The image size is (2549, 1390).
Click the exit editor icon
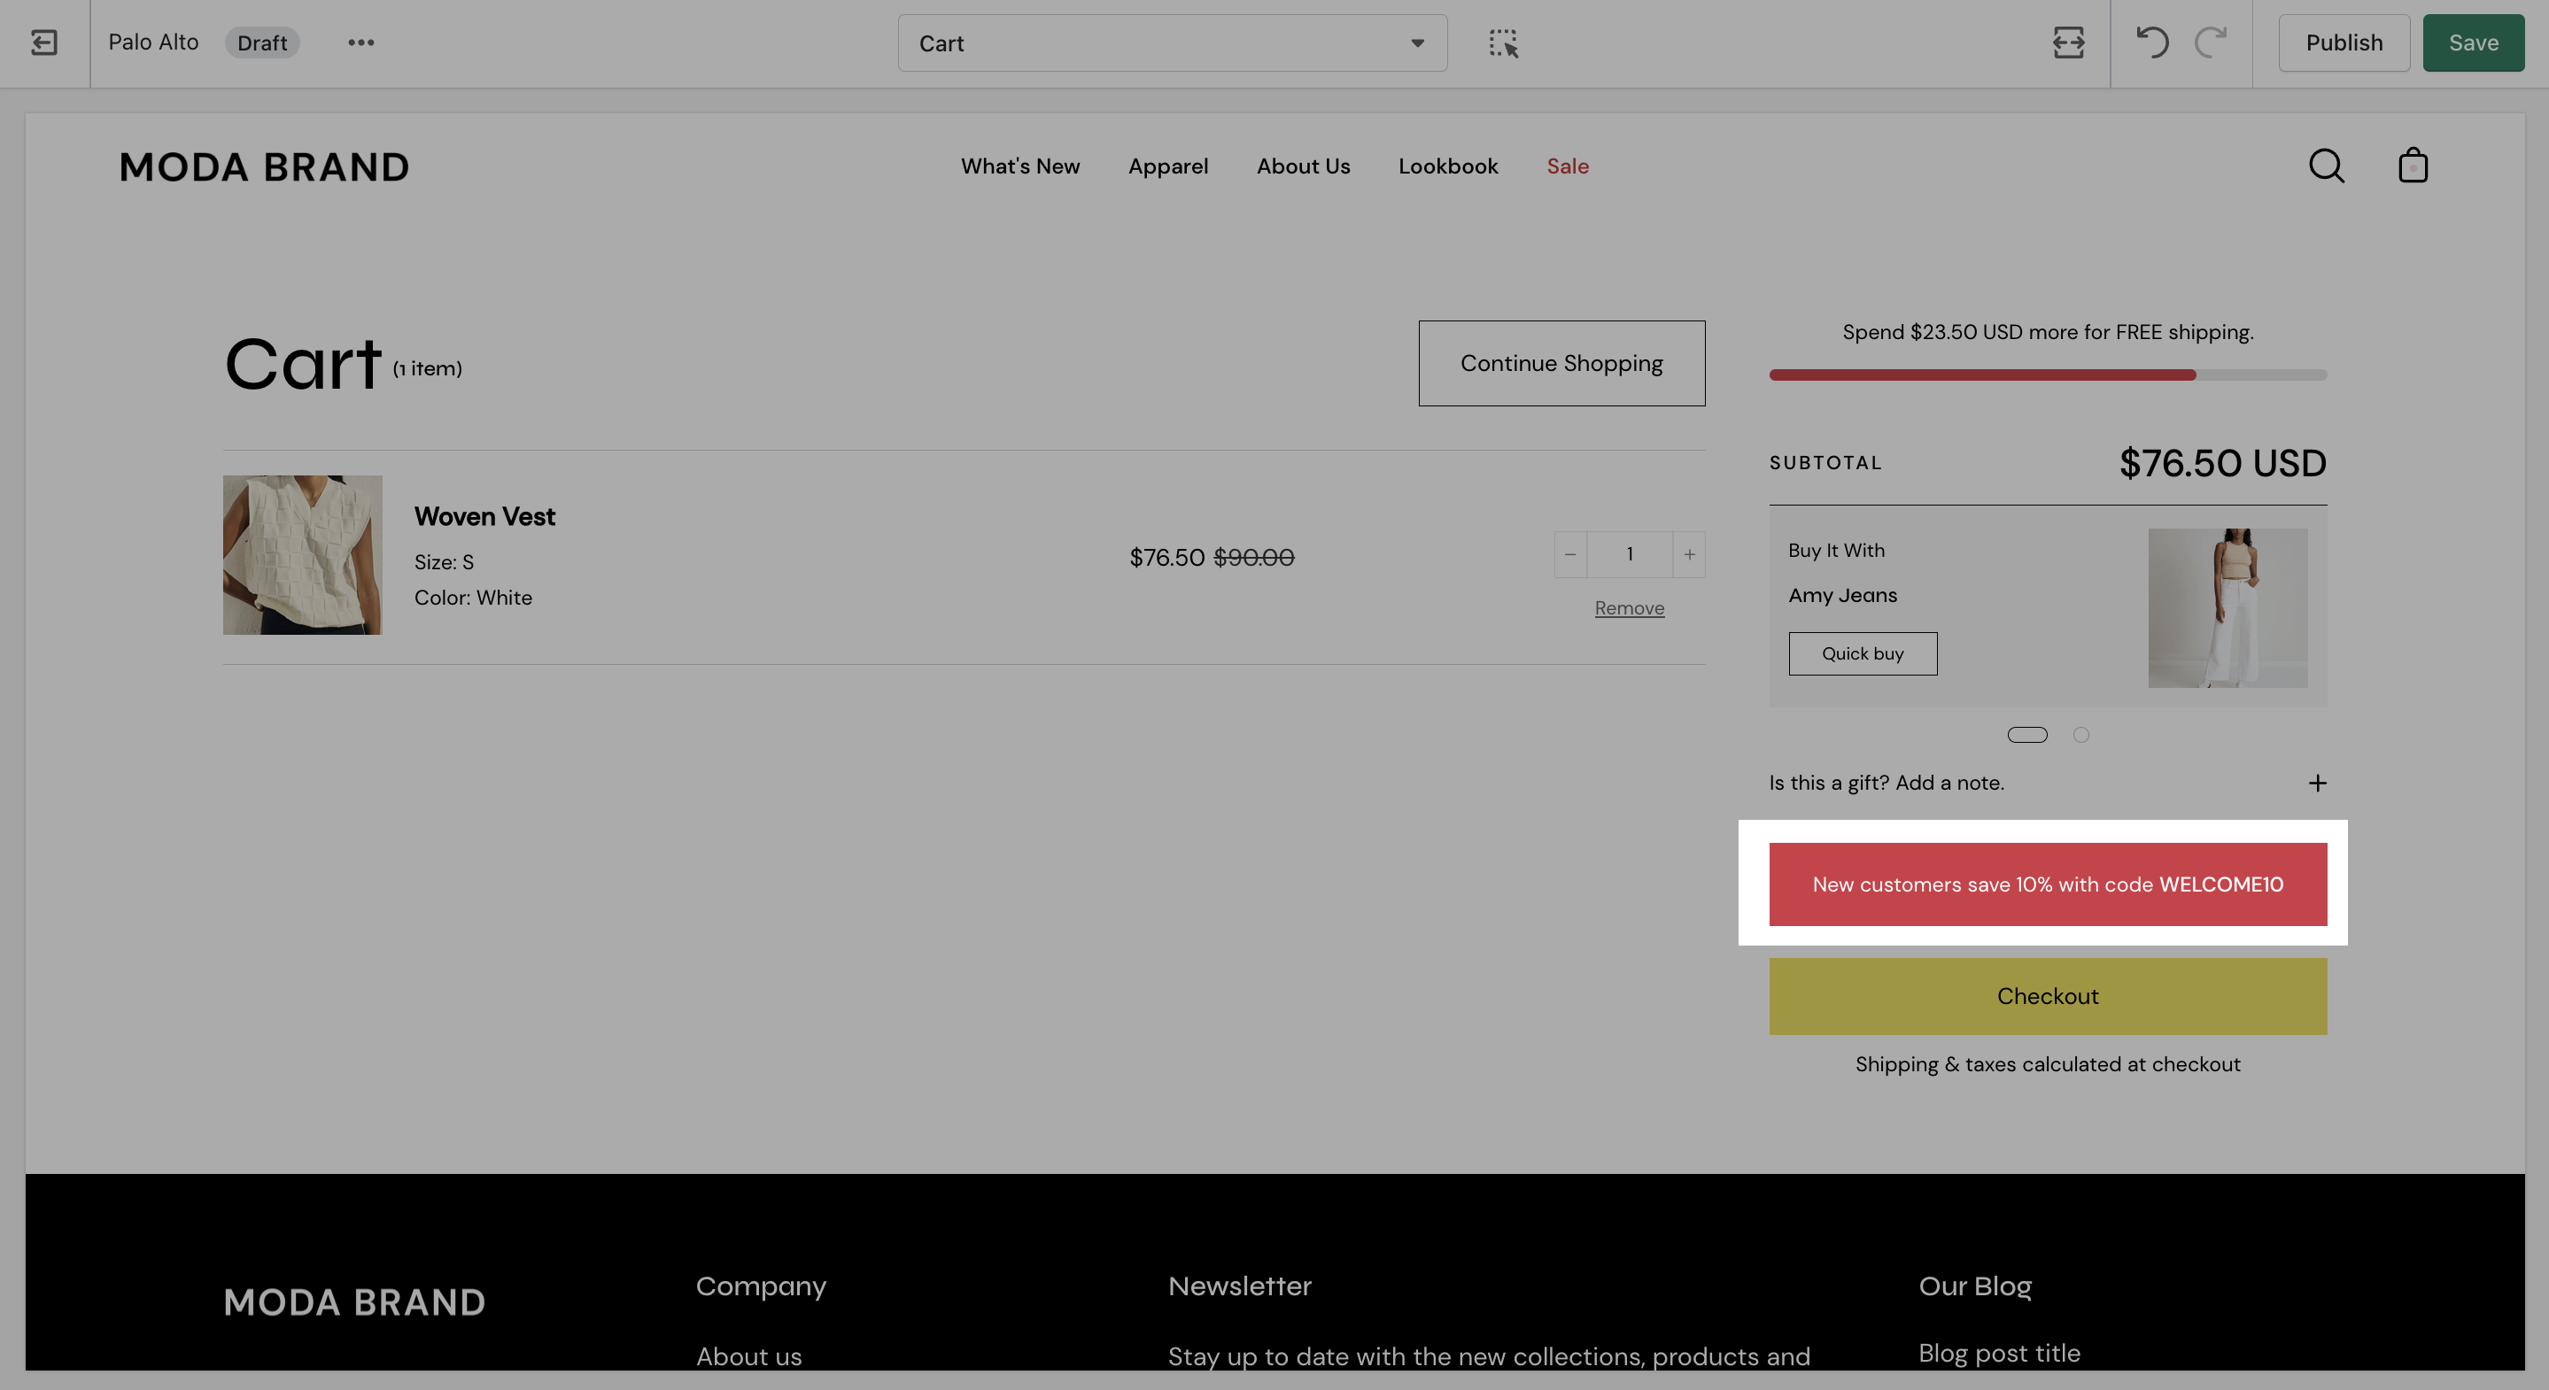click(44, 42)
